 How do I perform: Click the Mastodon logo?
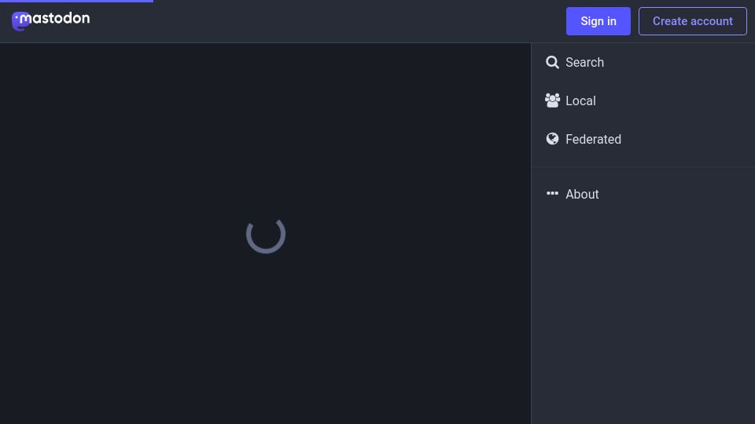click(50, 20)
